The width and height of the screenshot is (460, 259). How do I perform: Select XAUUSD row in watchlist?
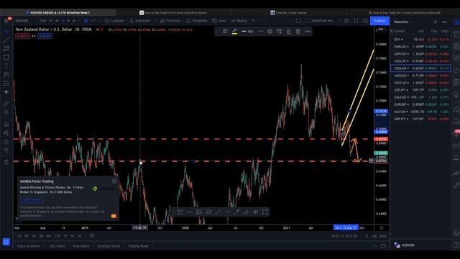click(421, 97)
